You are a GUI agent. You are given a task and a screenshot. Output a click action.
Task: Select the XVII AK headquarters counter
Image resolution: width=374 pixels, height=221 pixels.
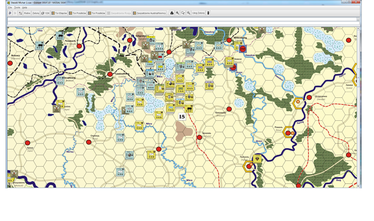151,40
